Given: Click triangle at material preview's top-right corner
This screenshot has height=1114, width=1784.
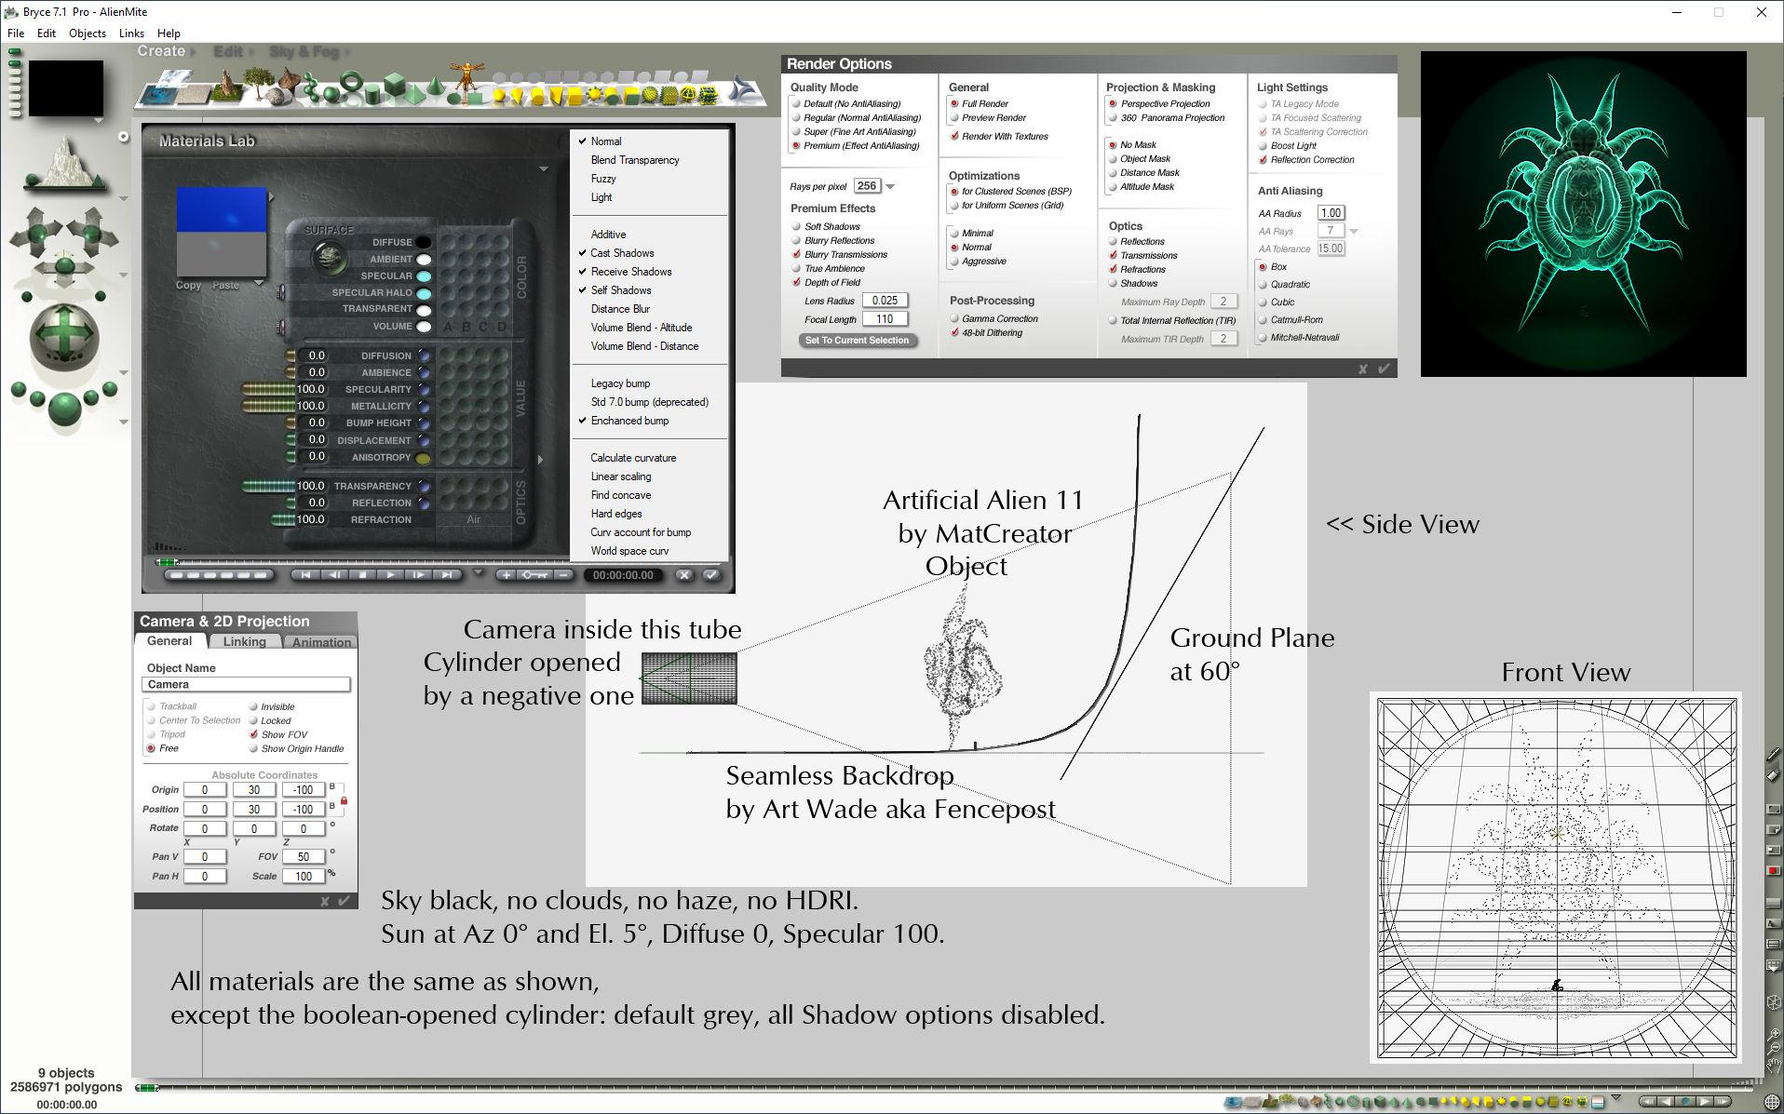Looking at the screenshot, I should (271, 197).
